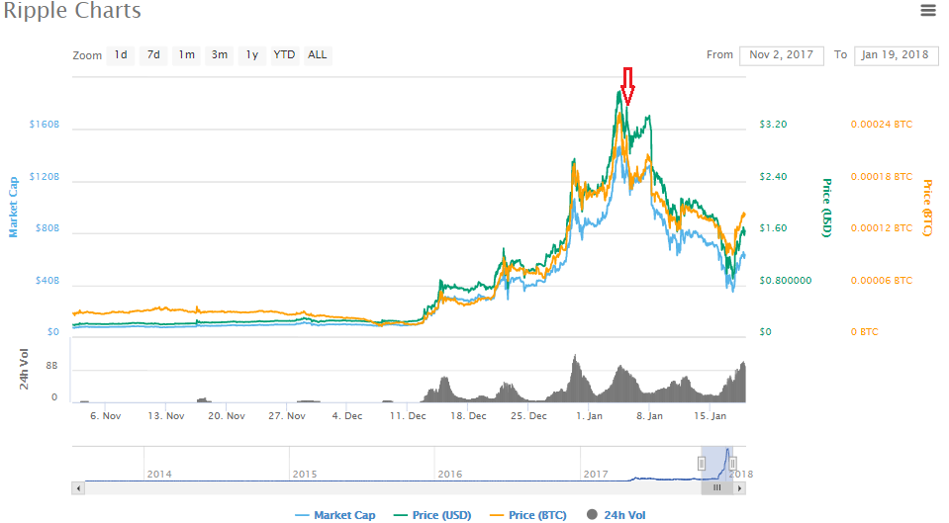This screenshot has width=949, height=523.
Task: Click the $160B market cap label
Action: pyautogui.click(x=45, y=125)
